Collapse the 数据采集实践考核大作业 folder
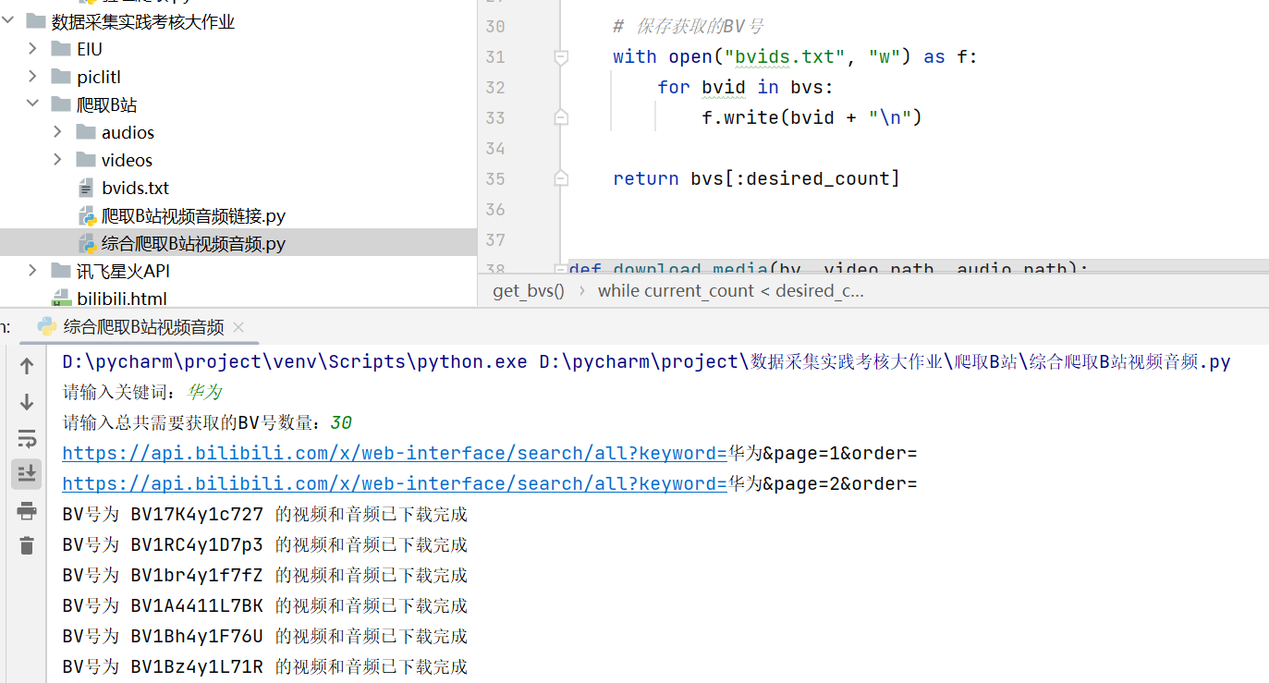 [x=8, y=21]
